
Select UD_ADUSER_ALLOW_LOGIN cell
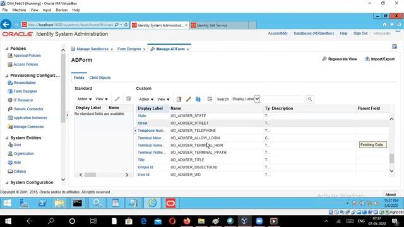point(195,138)
